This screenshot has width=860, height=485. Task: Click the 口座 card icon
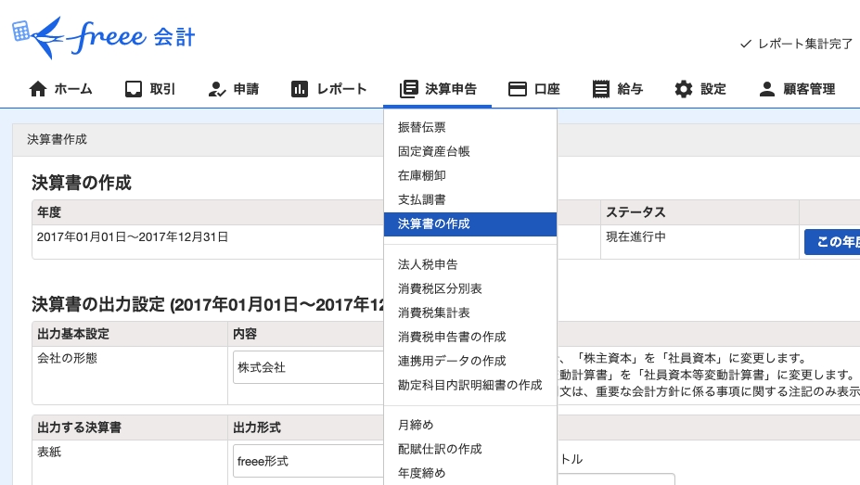pos(518,89)
